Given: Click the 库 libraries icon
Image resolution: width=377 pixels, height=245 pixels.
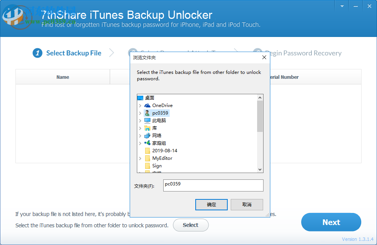Looking at the screenshot, I should pos(147,128).
